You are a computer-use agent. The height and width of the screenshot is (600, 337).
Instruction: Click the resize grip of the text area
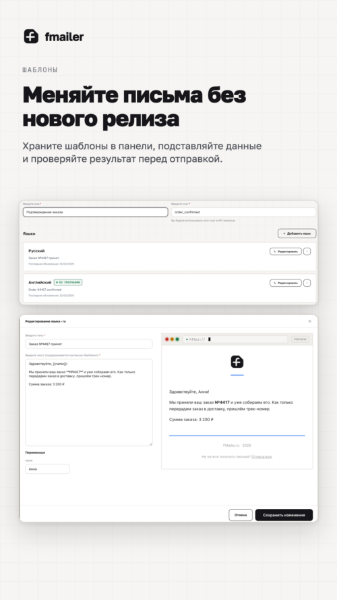click(x=150, y=444)
